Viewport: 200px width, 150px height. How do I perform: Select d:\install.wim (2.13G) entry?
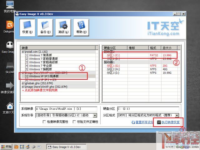click(35, 52)
